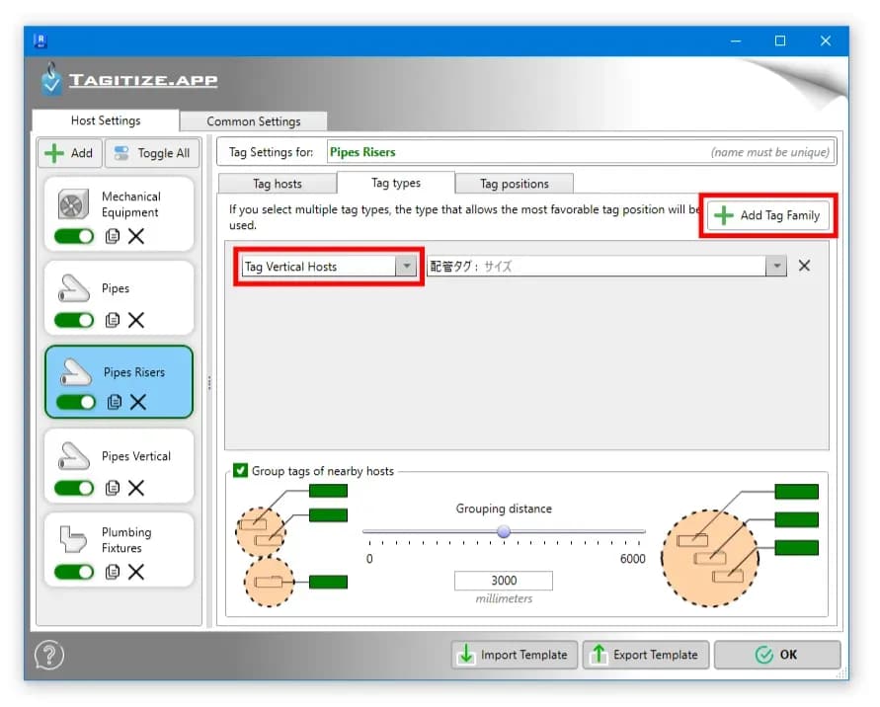880x707 pixels.
Task: Select the Plumbing Fixtures toilet icon
Action: (x=73, y=539)
